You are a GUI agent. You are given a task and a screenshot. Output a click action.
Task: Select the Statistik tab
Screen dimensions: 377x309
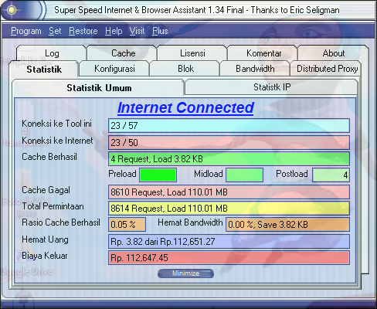[x=44, y=69]
